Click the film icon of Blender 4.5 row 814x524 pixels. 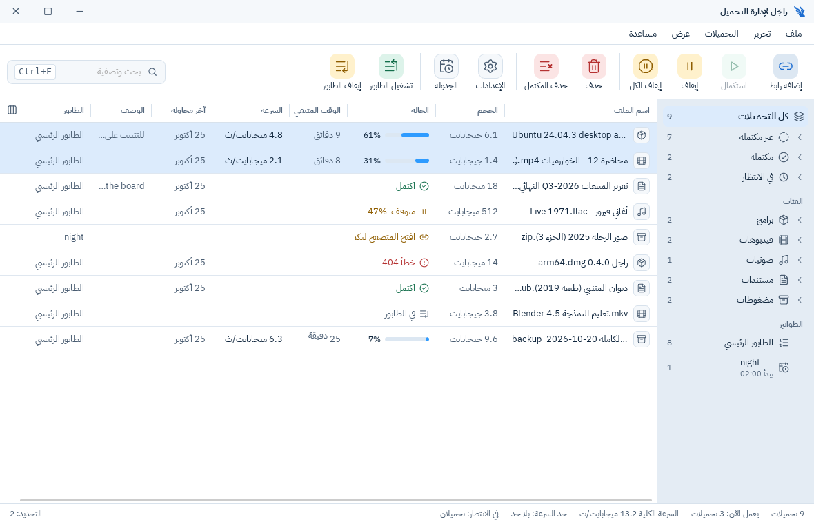[642, 313]
